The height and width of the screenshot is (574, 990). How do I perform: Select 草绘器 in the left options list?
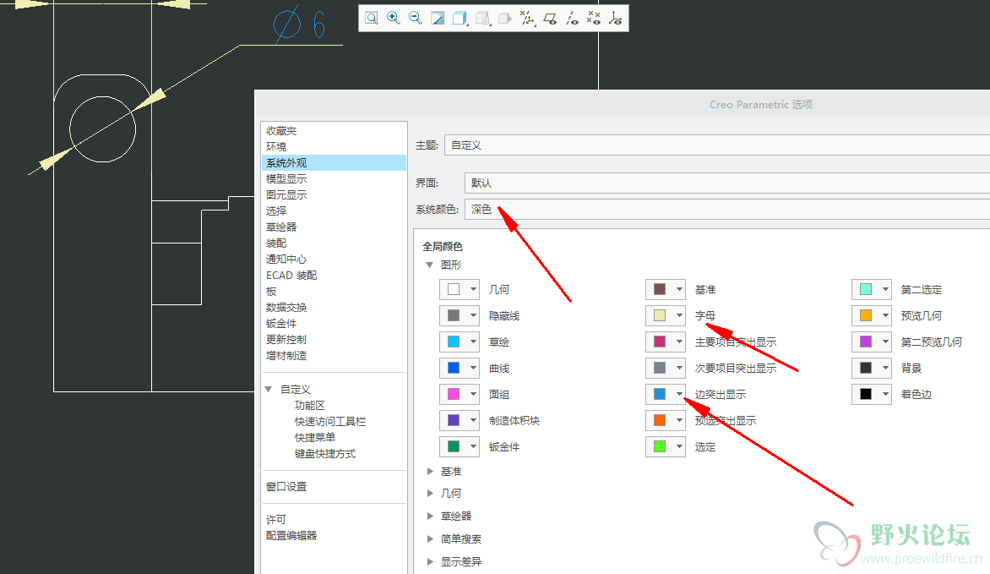(281, 227)
